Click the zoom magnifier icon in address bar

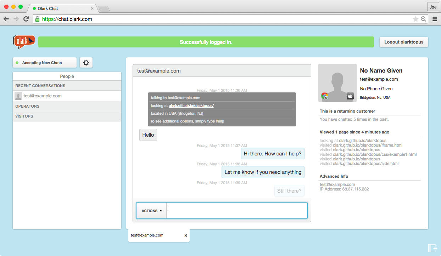coord(423,19)
